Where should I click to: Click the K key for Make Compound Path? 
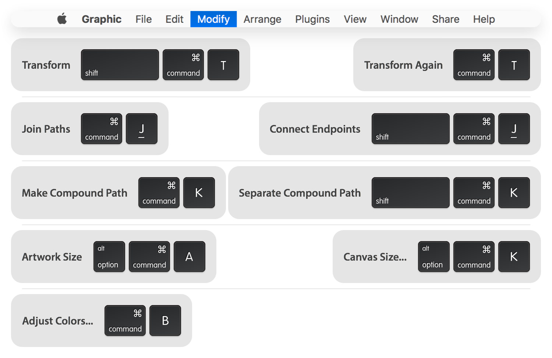pyautogui.click(x=199, y=193)
